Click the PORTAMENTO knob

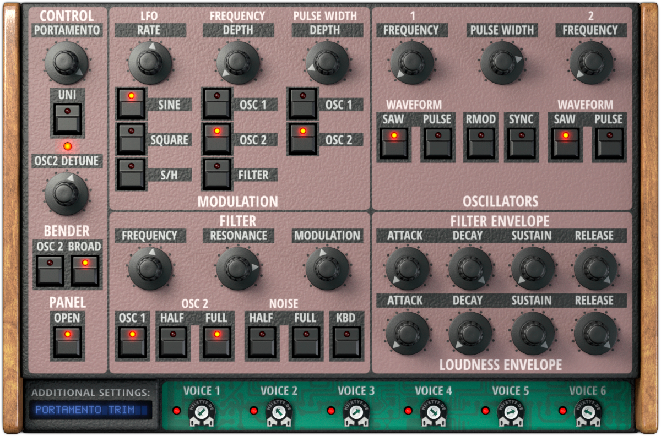tap(67, 62)
